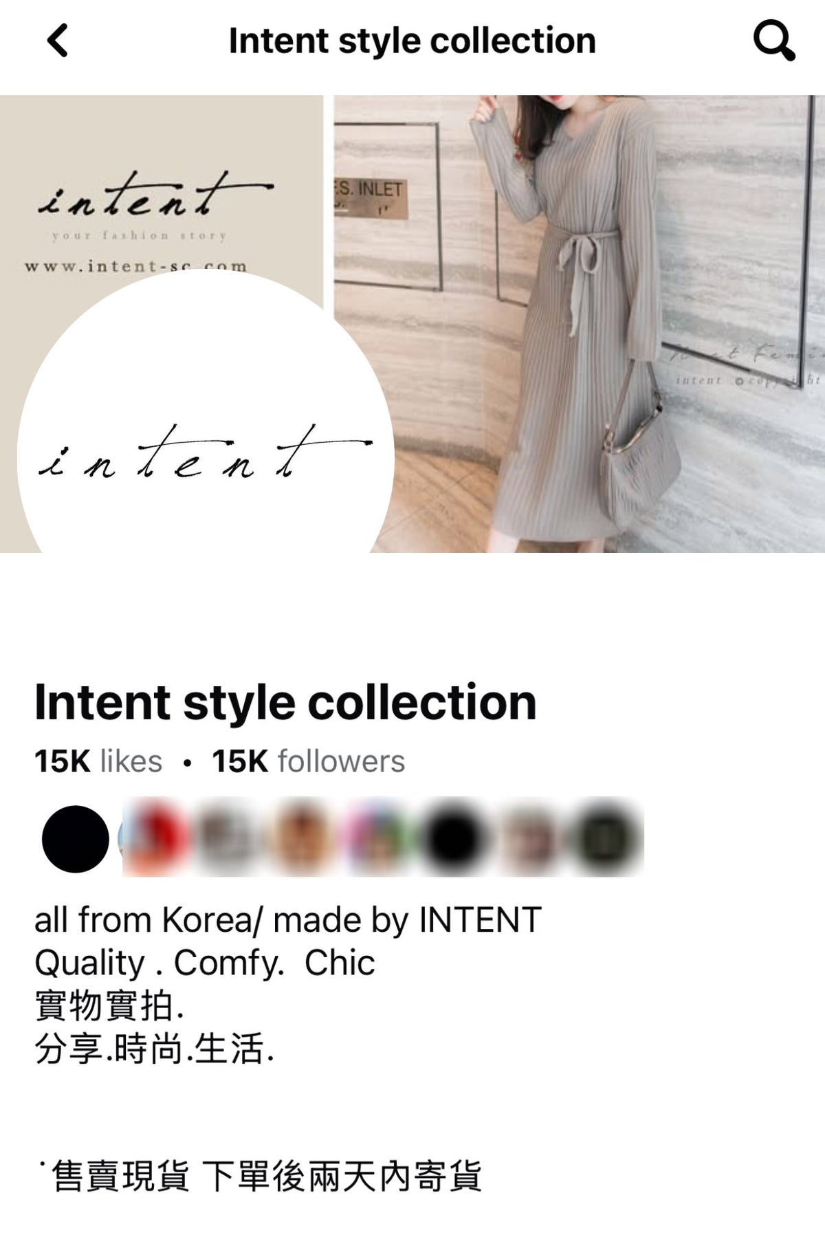Tap the header title Intent style collection
825x1235 pixels.
coord(412,41)
